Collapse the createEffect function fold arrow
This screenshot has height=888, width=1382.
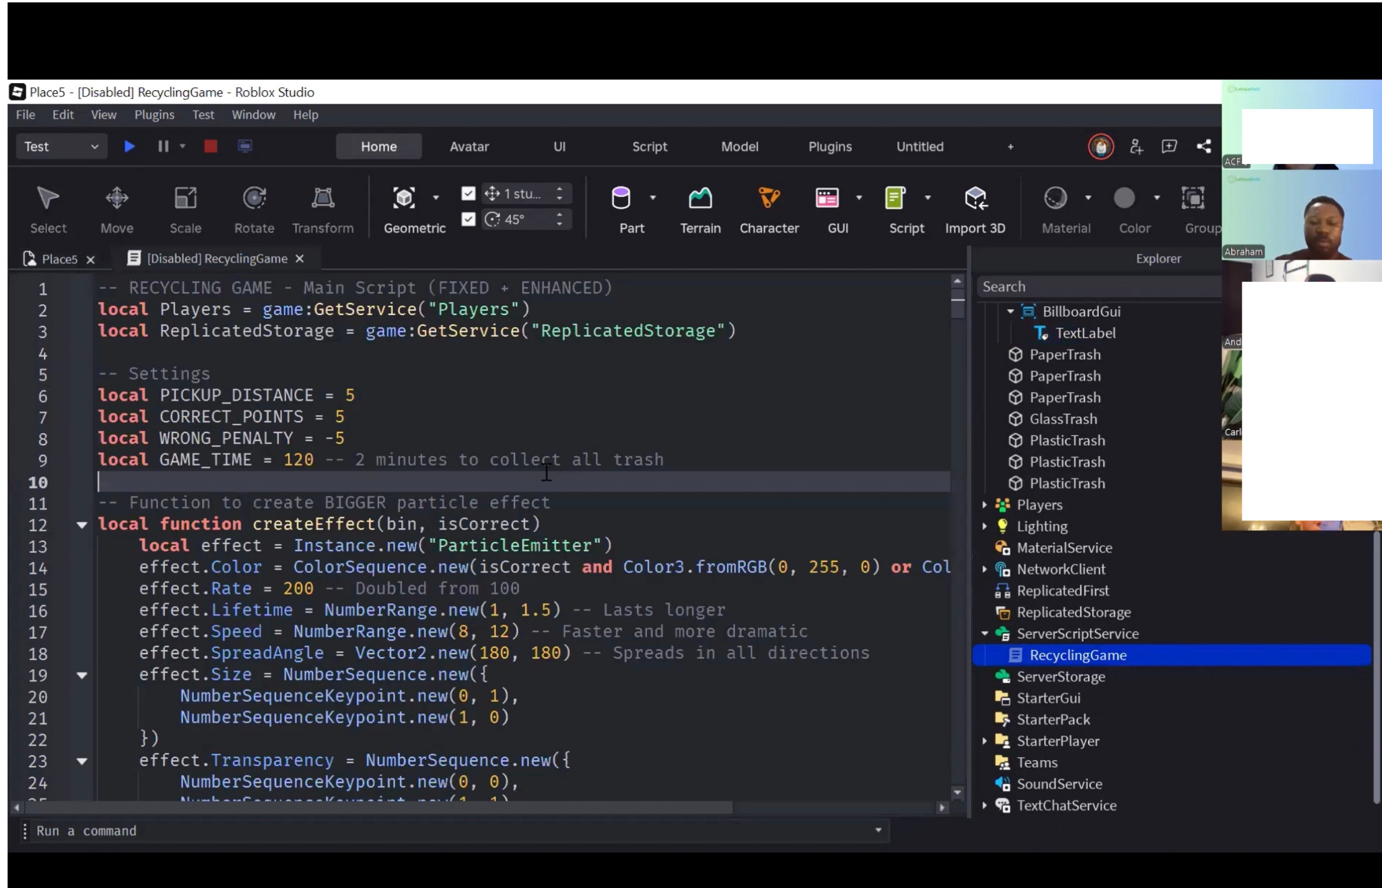pyautogui.click(x=81, y=525)
